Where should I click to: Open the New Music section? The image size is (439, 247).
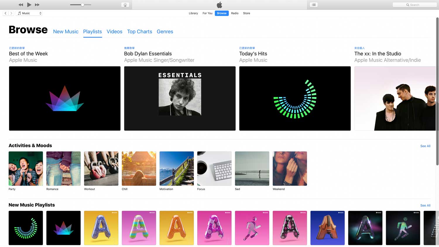click(66, 32)
